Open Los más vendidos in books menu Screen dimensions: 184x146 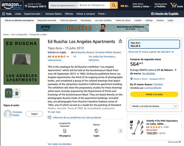tap(103, 20)
